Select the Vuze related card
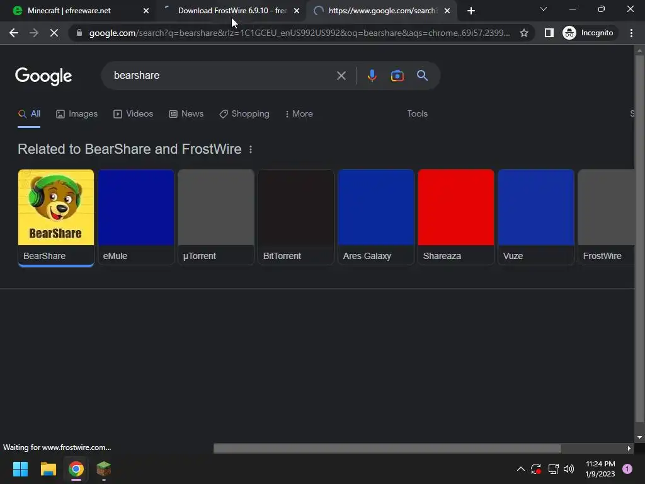 pos(536,217)
